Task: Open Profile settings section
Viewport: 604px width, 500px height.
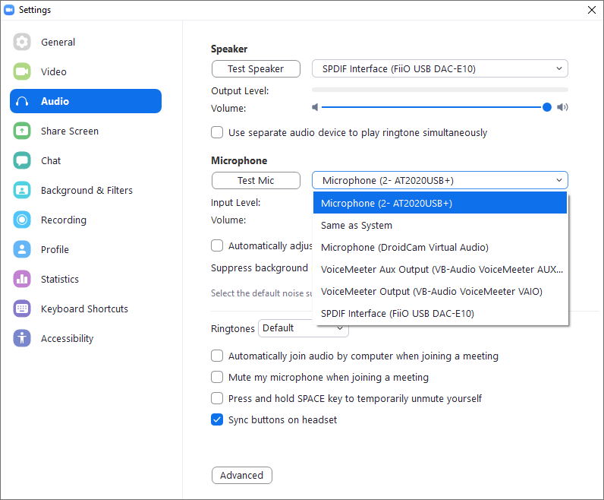Action: click(86, 249)
